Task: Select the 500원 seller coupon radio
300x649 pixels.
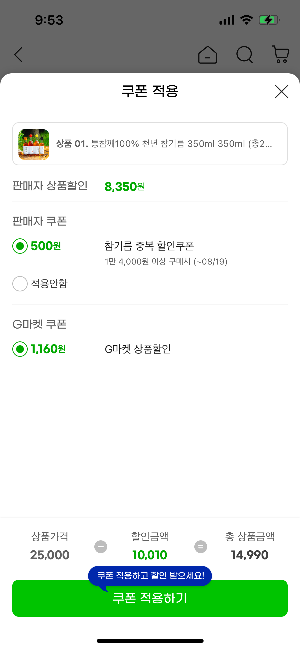Action: (20, 246)
